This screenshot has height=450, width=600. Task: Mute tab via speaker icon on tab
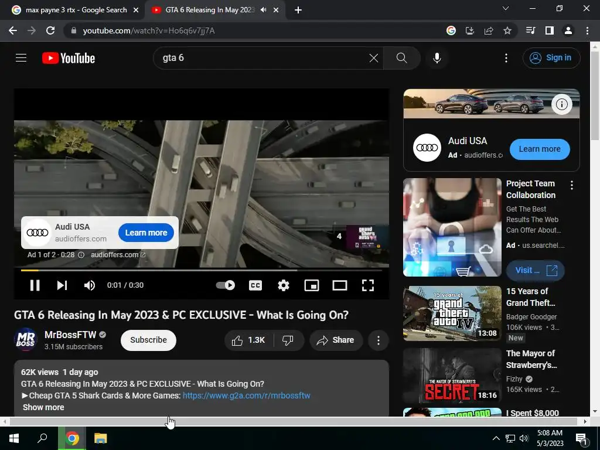click(263, 10)
